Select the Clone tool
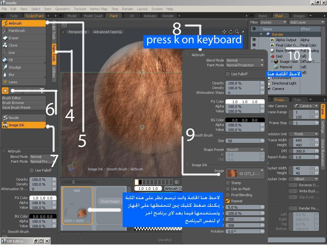Viewport: 327px width, 245px height. [24, 45]
